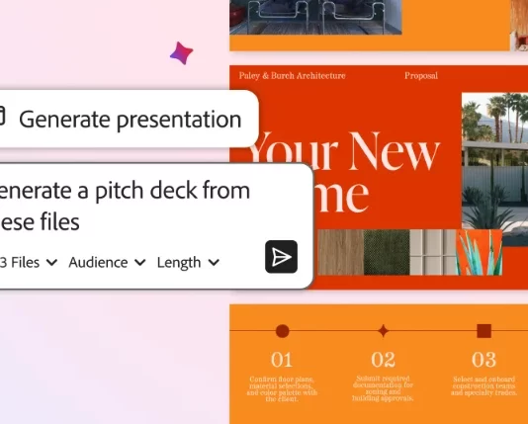Viewport: 528px width, 424px height.
Task: Click the palm tree house photo
Action: click(494, 169)
